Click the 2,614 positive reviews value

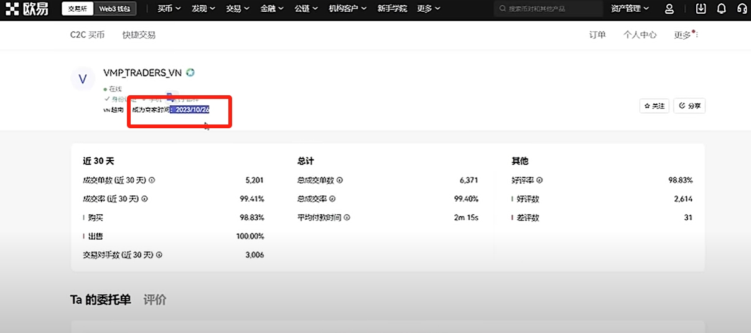(x=683, y=199)
